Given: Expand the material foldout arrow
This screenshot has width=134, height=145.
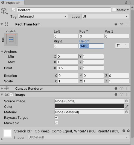Looking at the screenshot, I should (x=2, y=139).
